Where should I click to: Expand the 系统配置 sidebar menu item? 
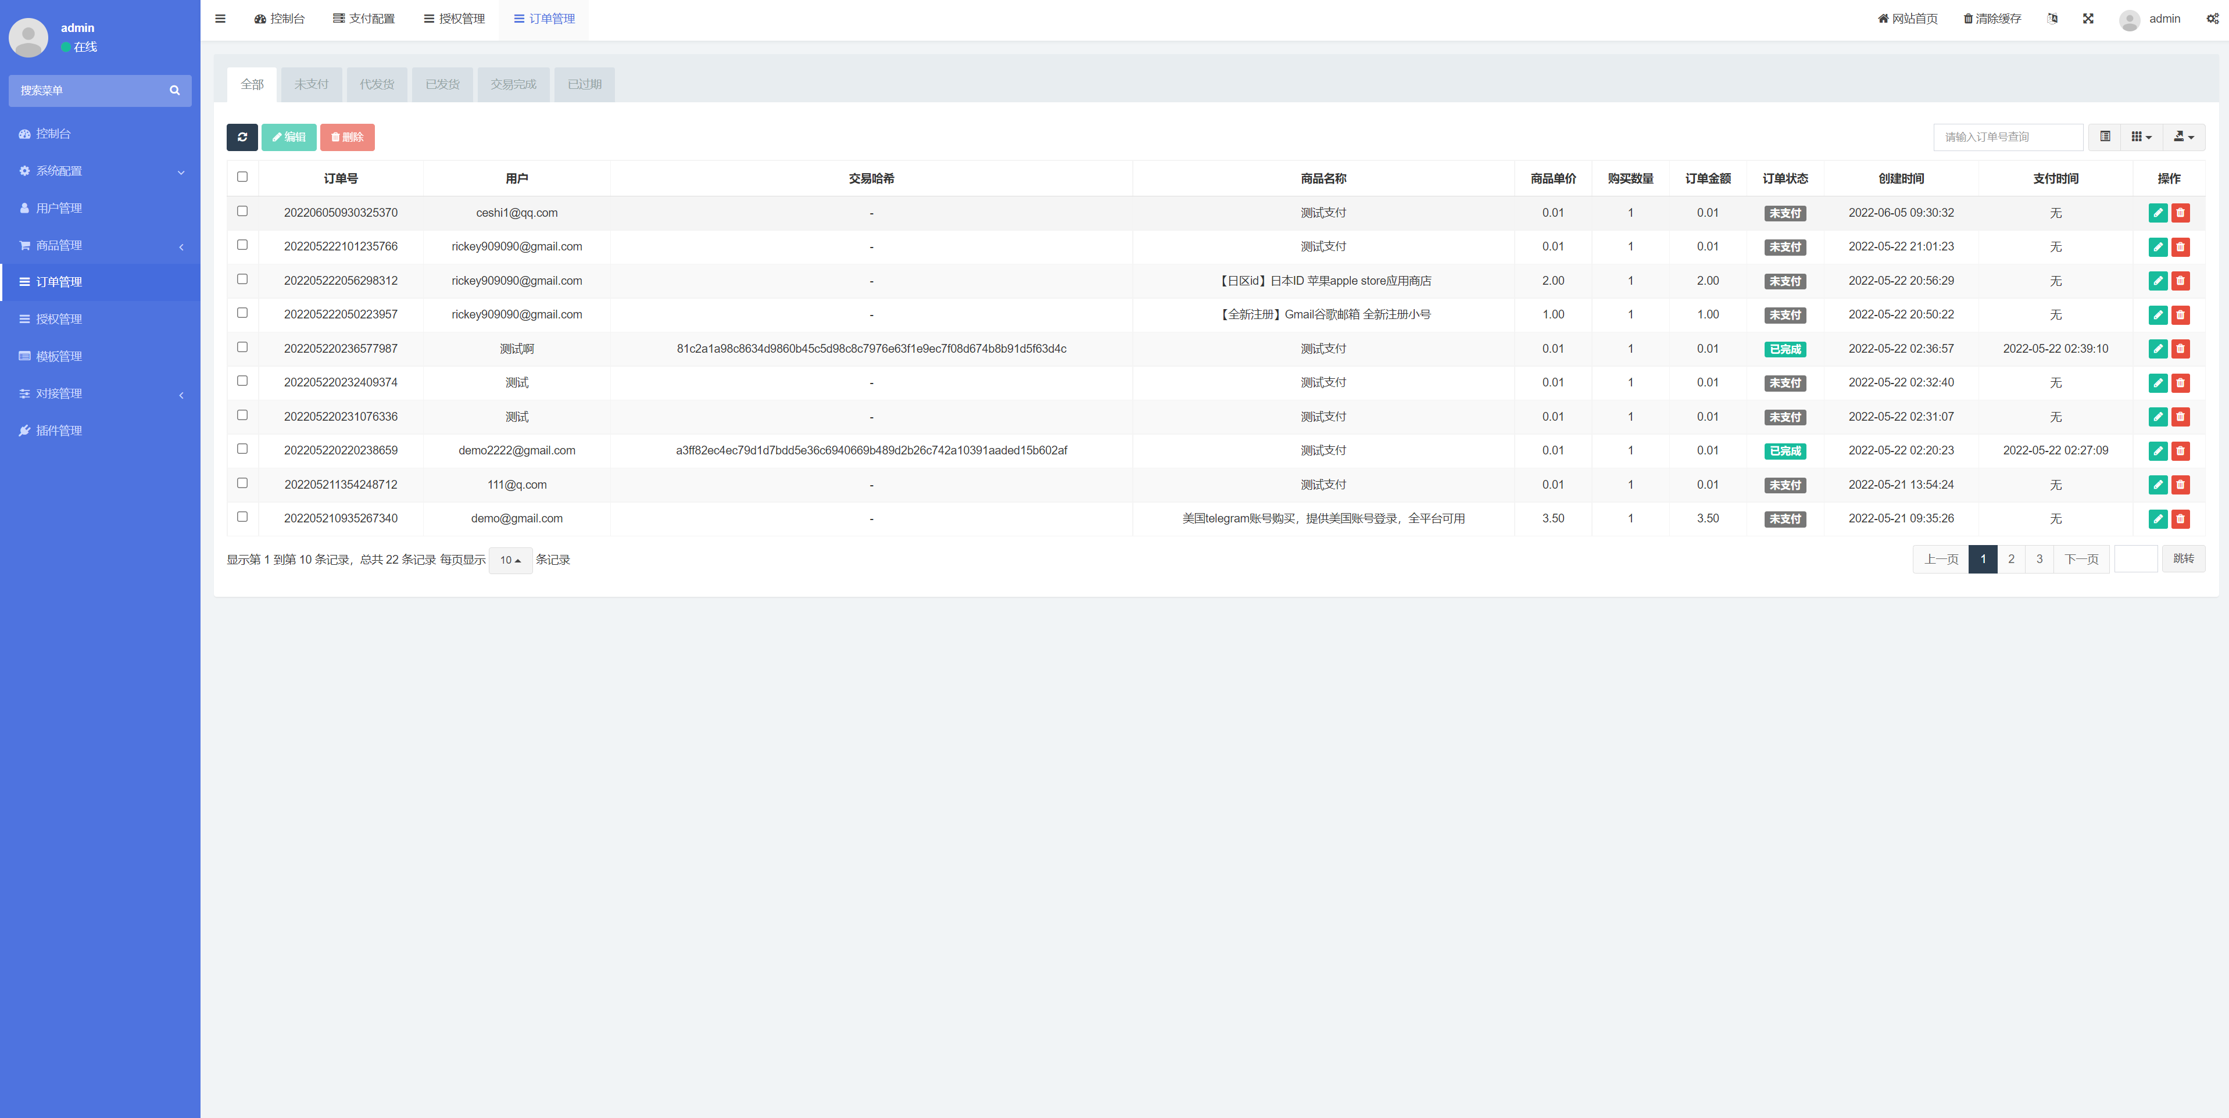coord(100,170)
